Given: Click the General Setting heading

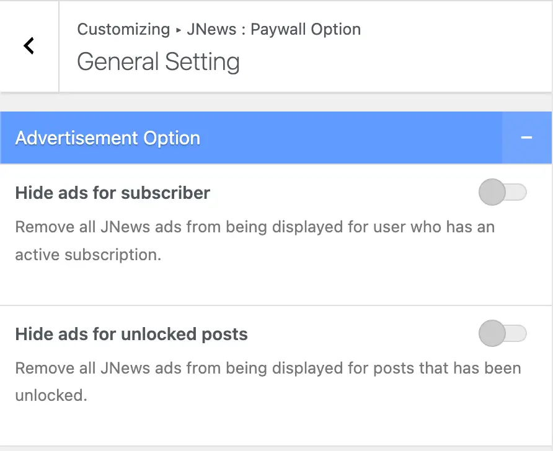Looking at the screenshot, I should (x=158, y=62).
